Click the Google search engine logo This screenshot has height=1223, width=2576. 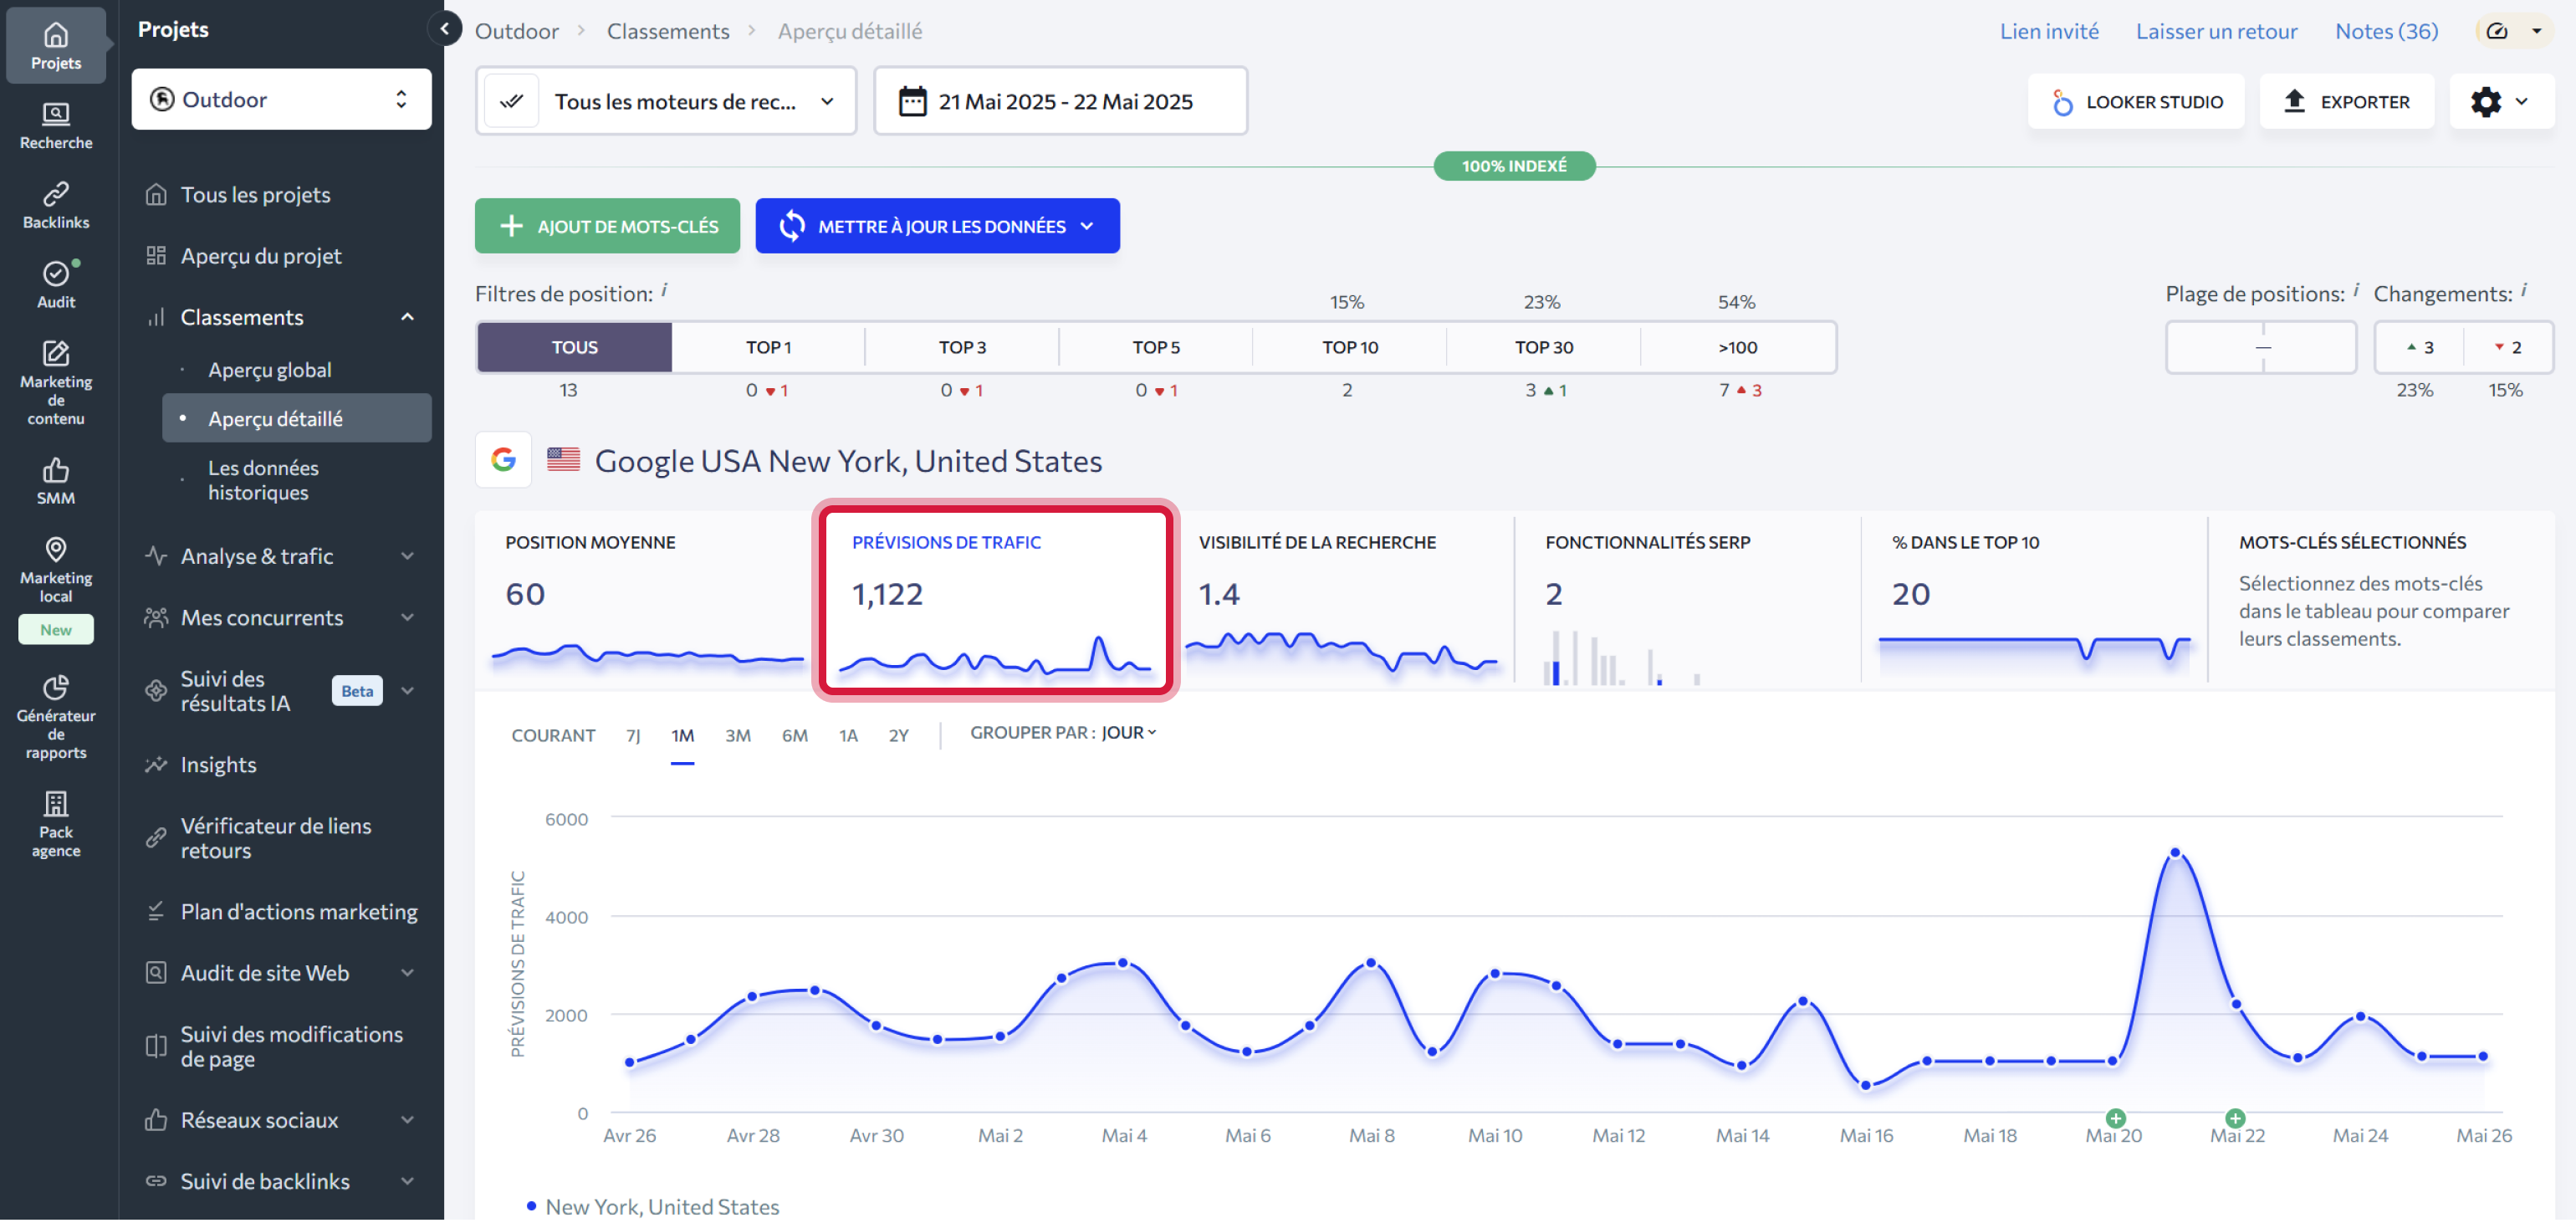[x=503, y=461]
